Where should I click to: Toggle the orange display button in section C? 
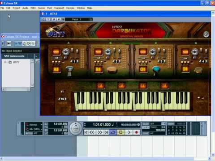tap(143, 52)
